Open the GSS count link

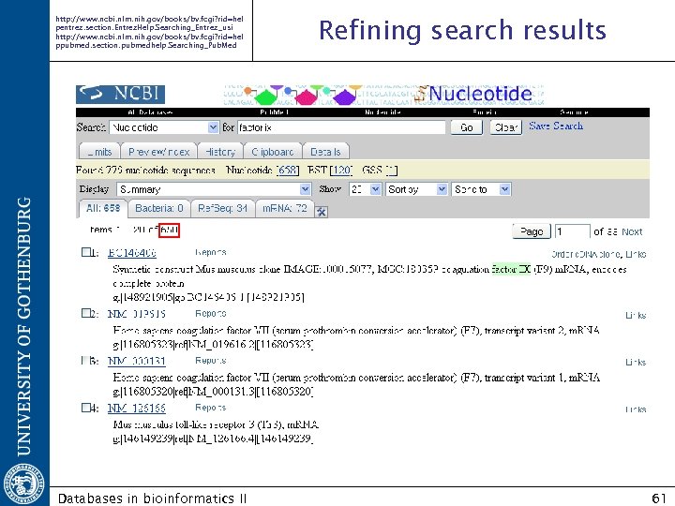(391, 171)
